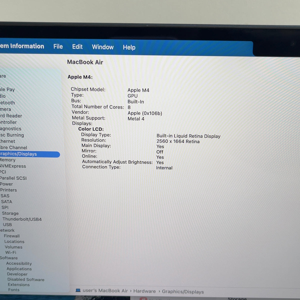This screenshot has width=300, height=300.
Task: Select Extensions in the sidebar
Action: (x=19, y=284)
